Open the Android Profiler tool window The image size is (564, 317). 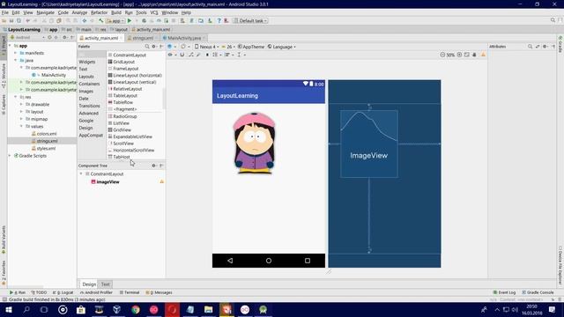(96, 292)
